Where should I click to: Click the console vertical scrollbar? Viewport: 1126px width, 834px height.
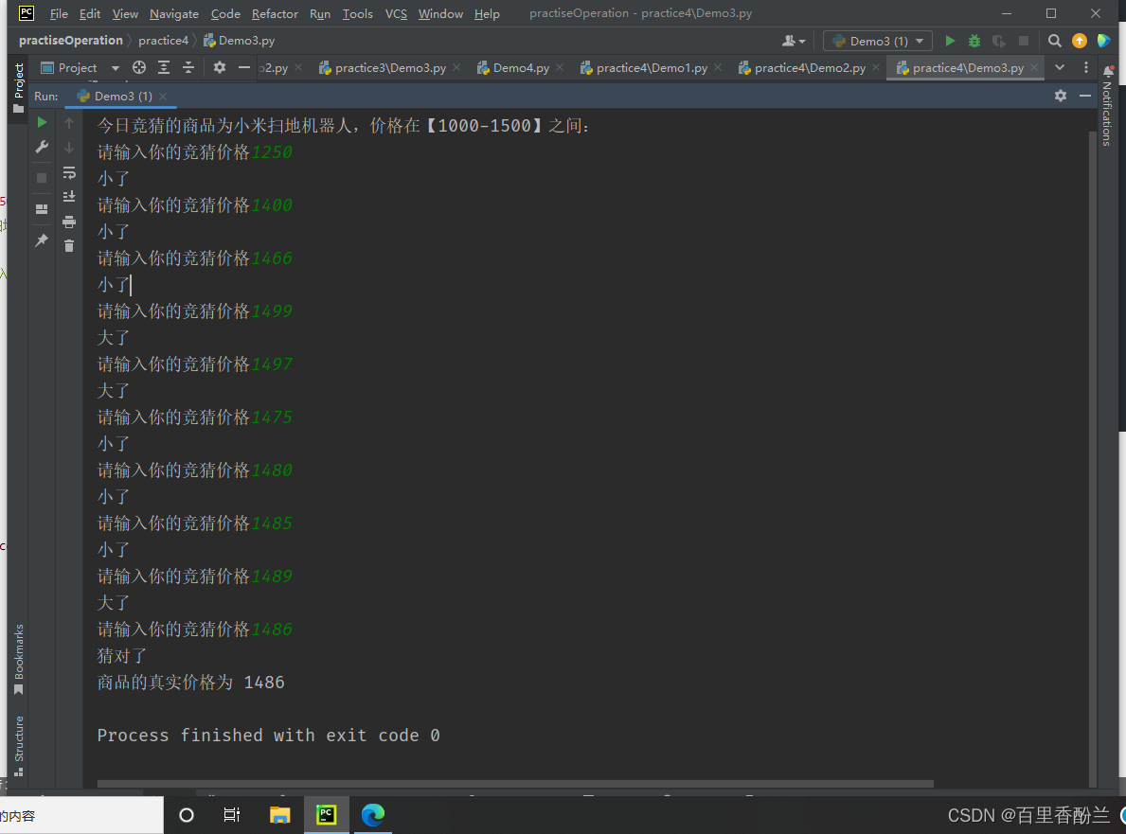pos(1092,459)
